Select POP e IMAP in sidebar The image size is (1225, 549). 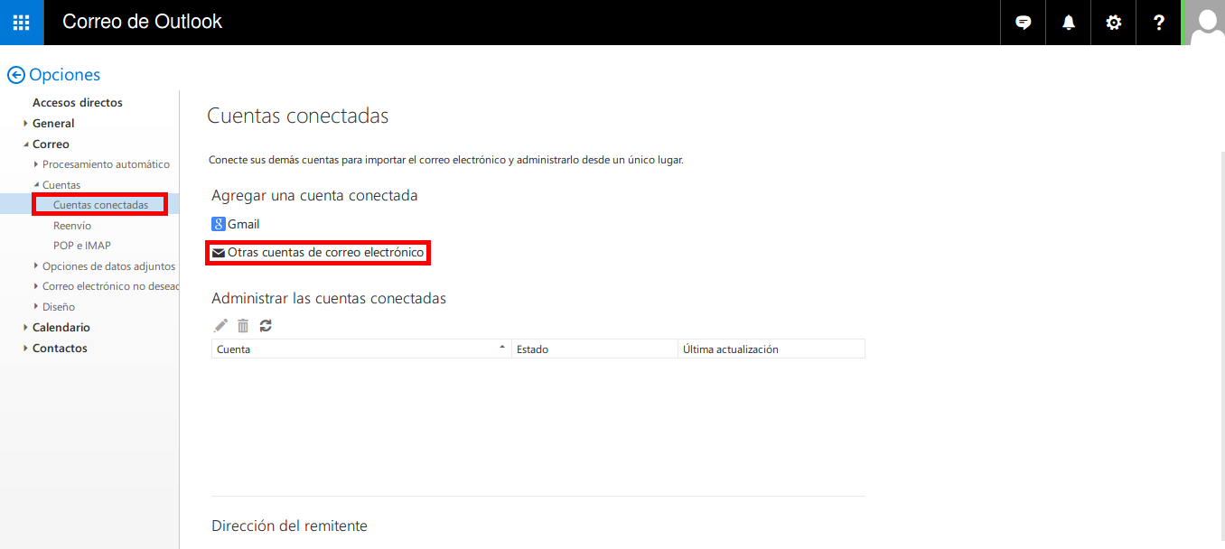pos(82,246)
